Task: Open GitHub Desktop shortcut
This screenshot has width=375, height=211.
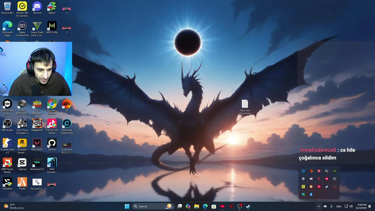Action: [x=52, y=144]
